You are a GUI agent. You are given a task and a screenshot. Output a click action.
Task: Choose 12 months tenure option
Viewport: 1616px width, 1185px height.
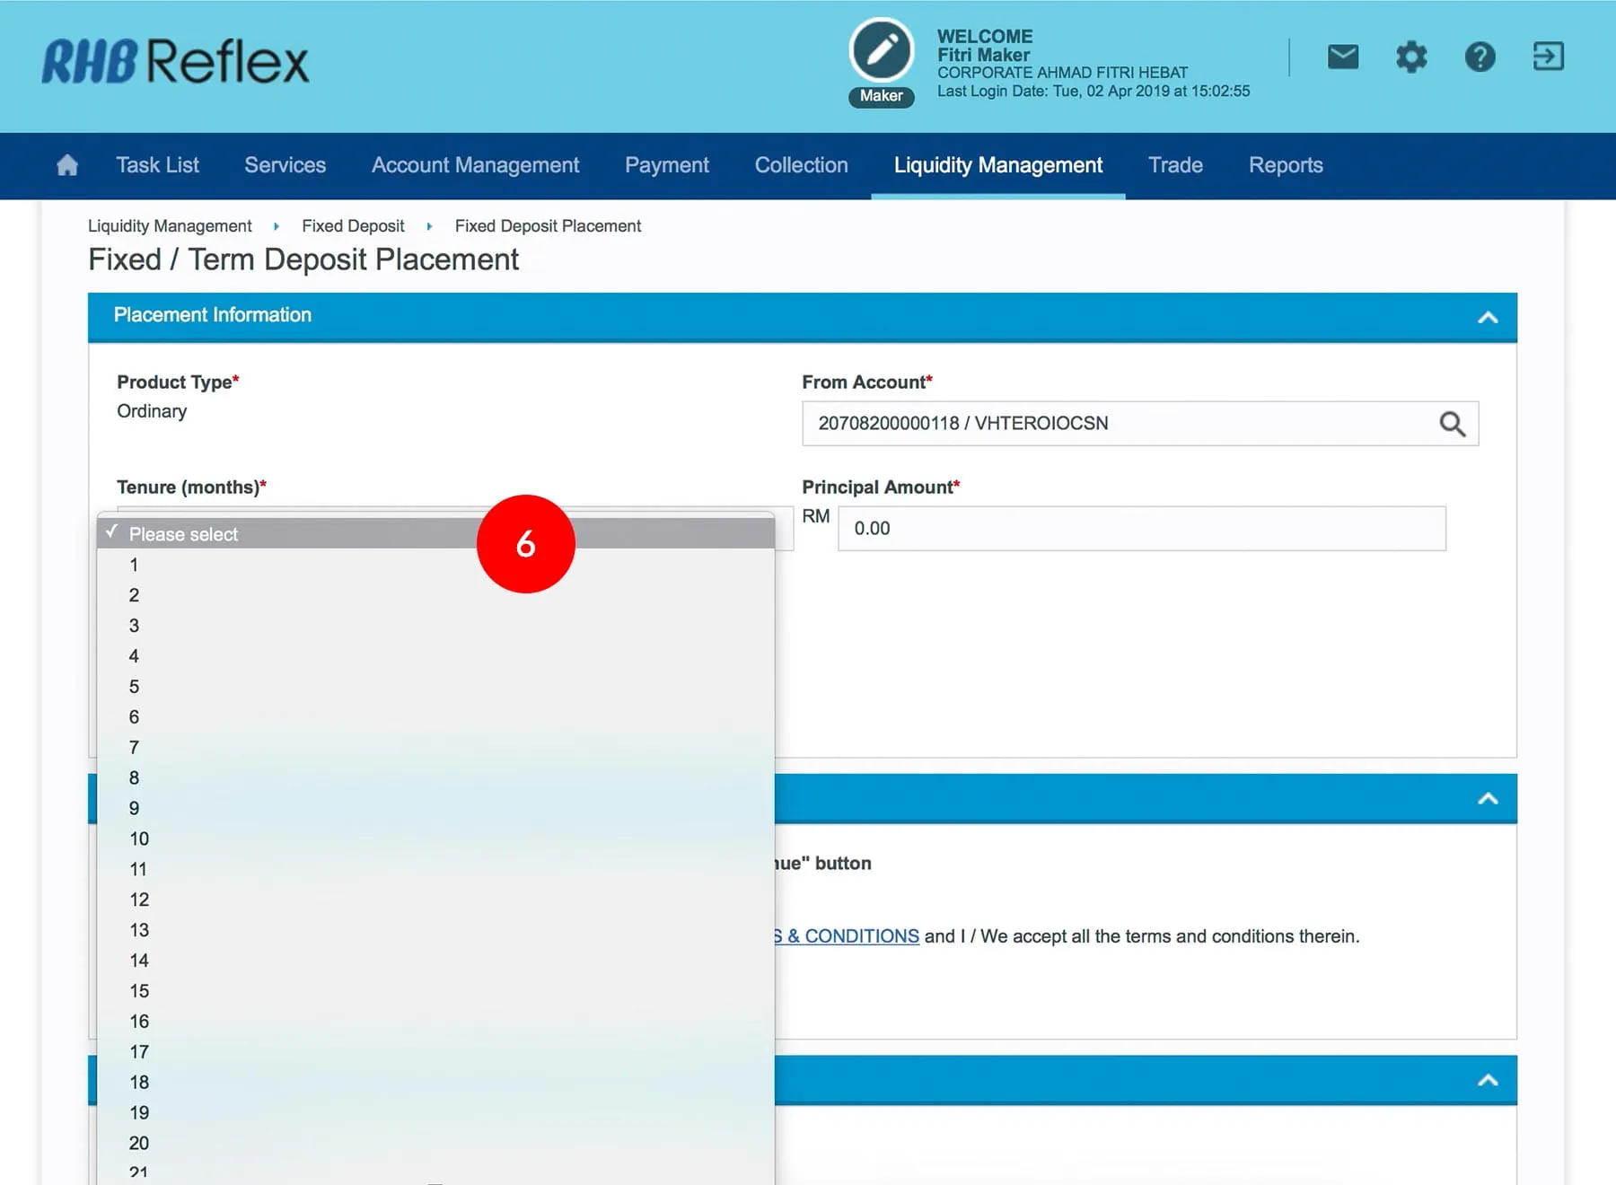pos(139,900)
